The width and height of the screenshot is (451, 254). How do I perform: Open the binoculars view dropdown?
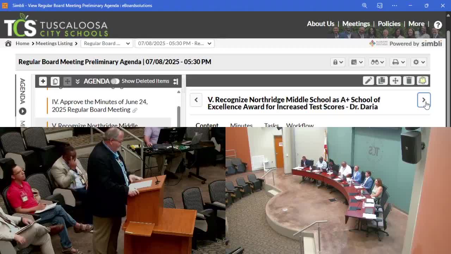[377, 62]
